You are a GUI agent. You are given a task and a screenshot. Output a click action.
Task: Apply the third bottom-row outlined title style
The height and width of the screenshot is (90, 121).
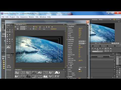point(28,76)
